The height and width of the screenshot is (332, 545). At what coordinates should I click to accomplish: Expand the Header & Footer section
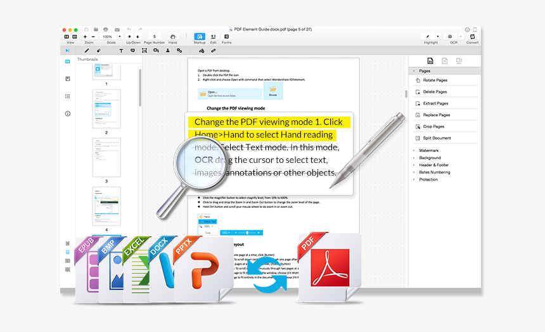click(414, 165)
